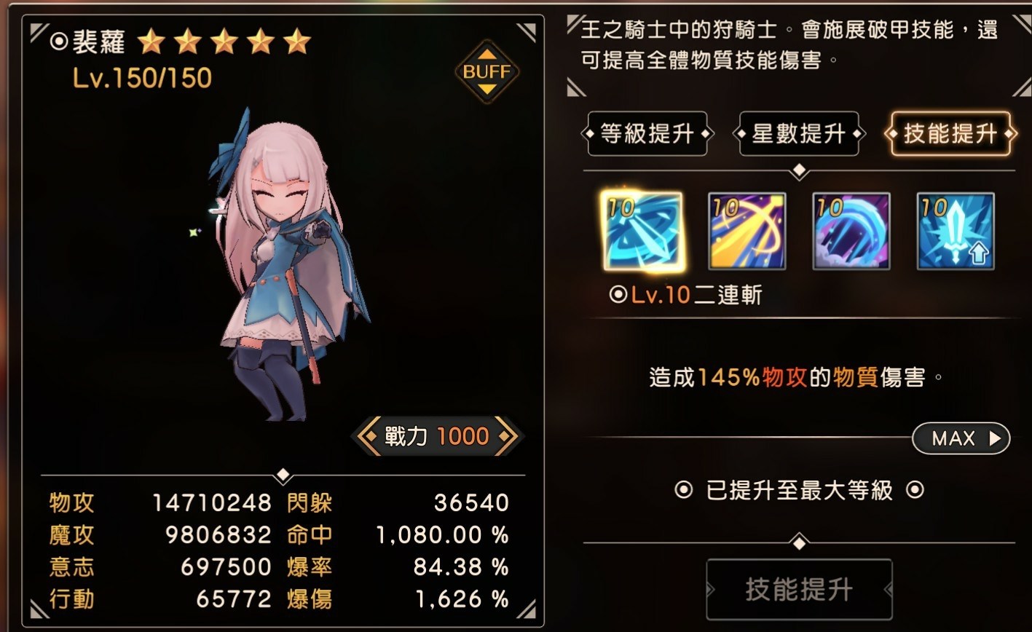1032x632 pixels.
Task: Click the circle marker beside 裴蘿 name
Action: pyautogui.click(x=59, y=42)
